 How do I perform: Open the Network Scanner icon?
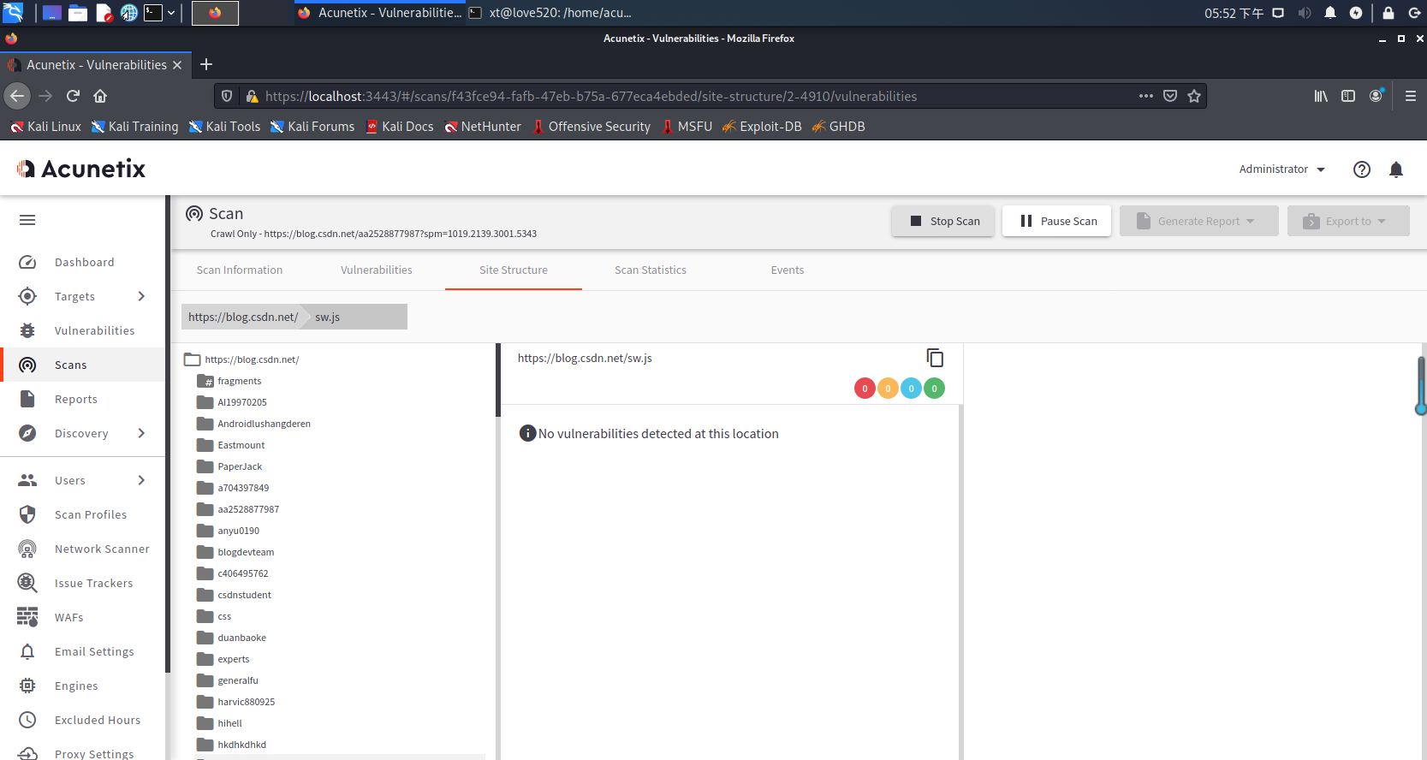pos(27,549)
